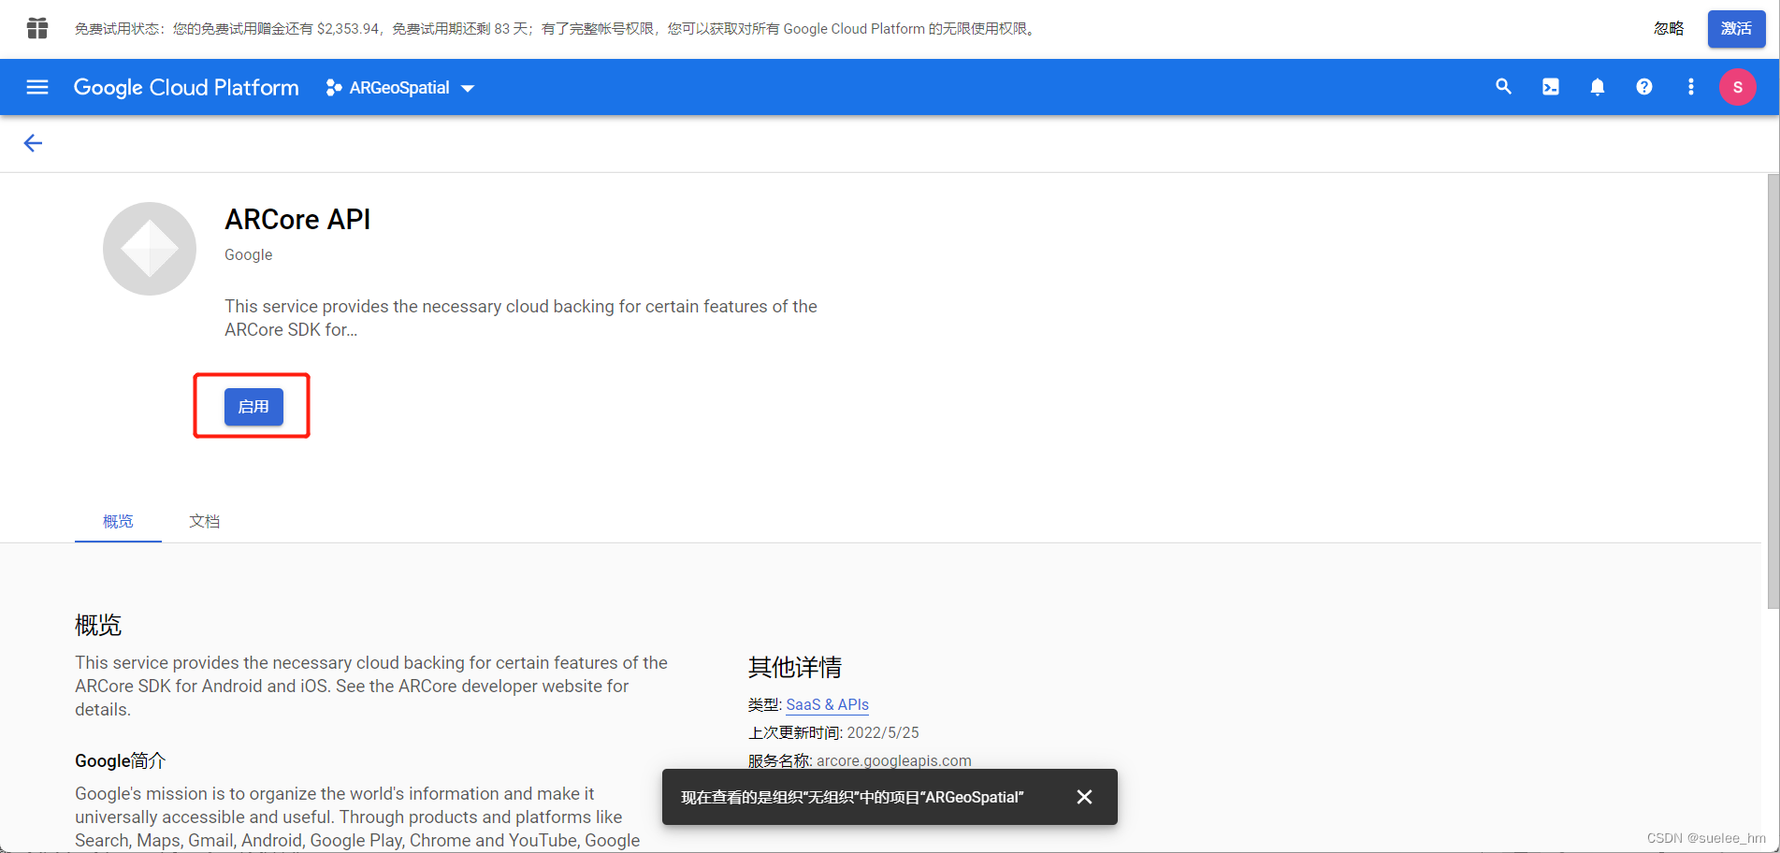Click the 概览 section heading
Screen dimensions: 1780x853
[x=98, y=625]
